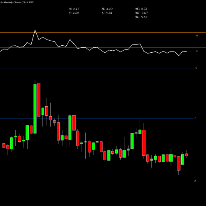Screen dimensions: 206x206
Task: Click the 'OL:' reading under OH
Action: pyautogui.click(x=141, y=17)
